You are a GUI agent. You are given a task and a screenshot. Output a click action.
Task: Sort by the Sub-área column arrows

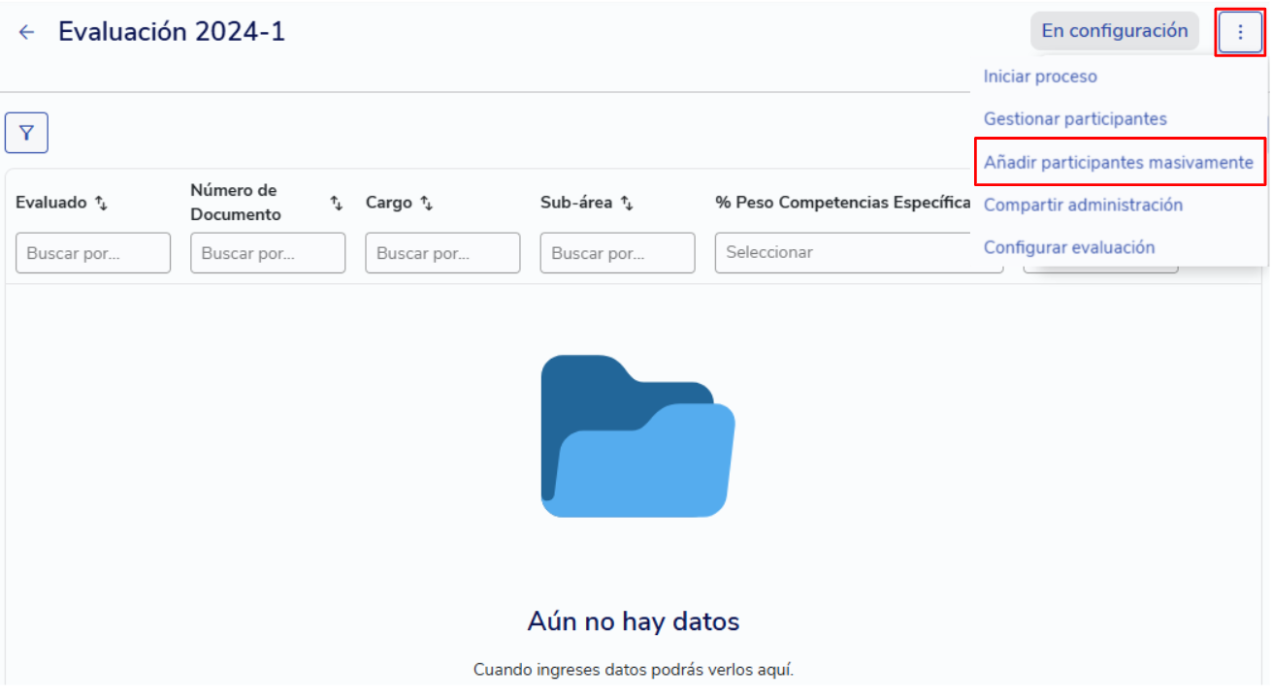(627, 204)
